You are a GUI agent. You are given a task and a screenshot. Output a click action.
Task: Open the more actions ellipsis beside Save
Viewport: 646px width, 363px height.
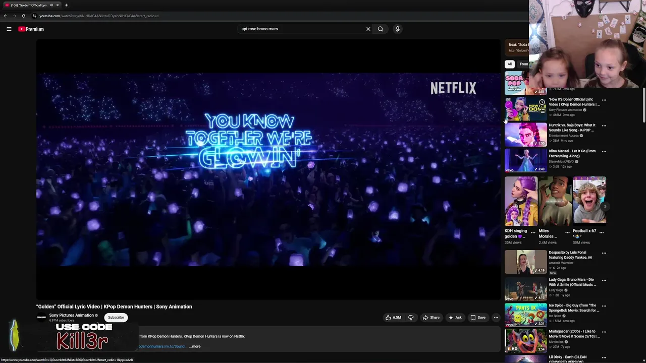coord(496,318)
